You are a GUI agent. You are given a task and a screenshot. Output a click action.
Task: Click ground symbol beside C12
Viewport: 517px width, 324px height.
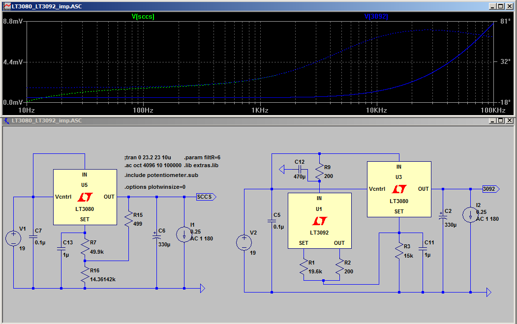[281, 170]
